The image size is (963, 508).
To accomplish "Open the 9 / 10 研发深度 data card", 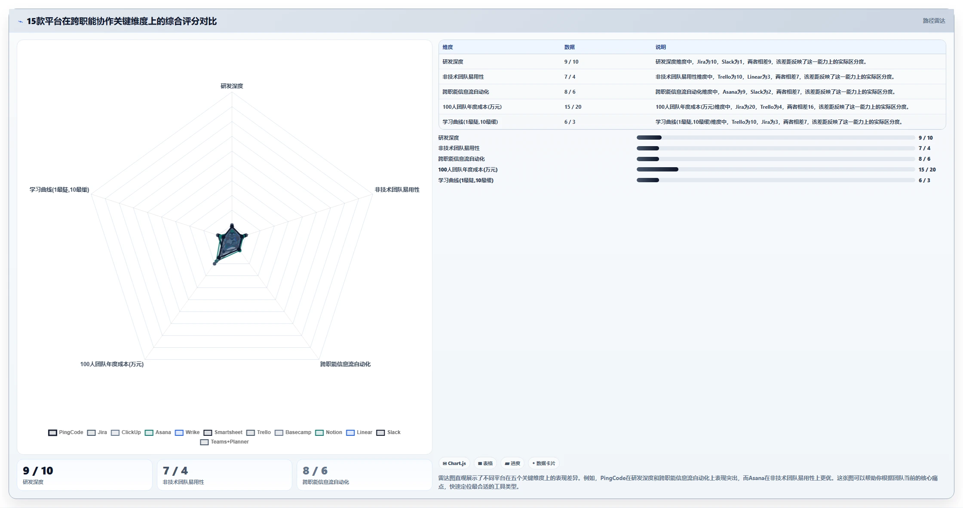I will (84, 475).
